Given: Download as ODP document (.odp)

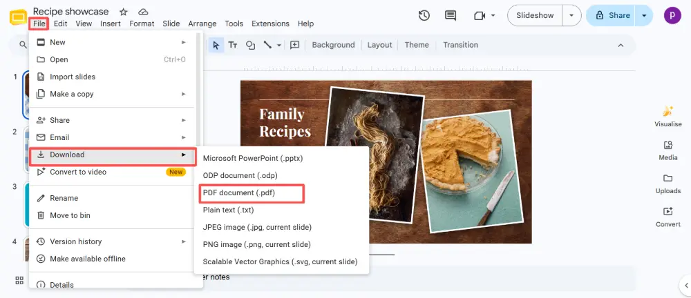Looking at the screenshot, I should click(281, 175).
